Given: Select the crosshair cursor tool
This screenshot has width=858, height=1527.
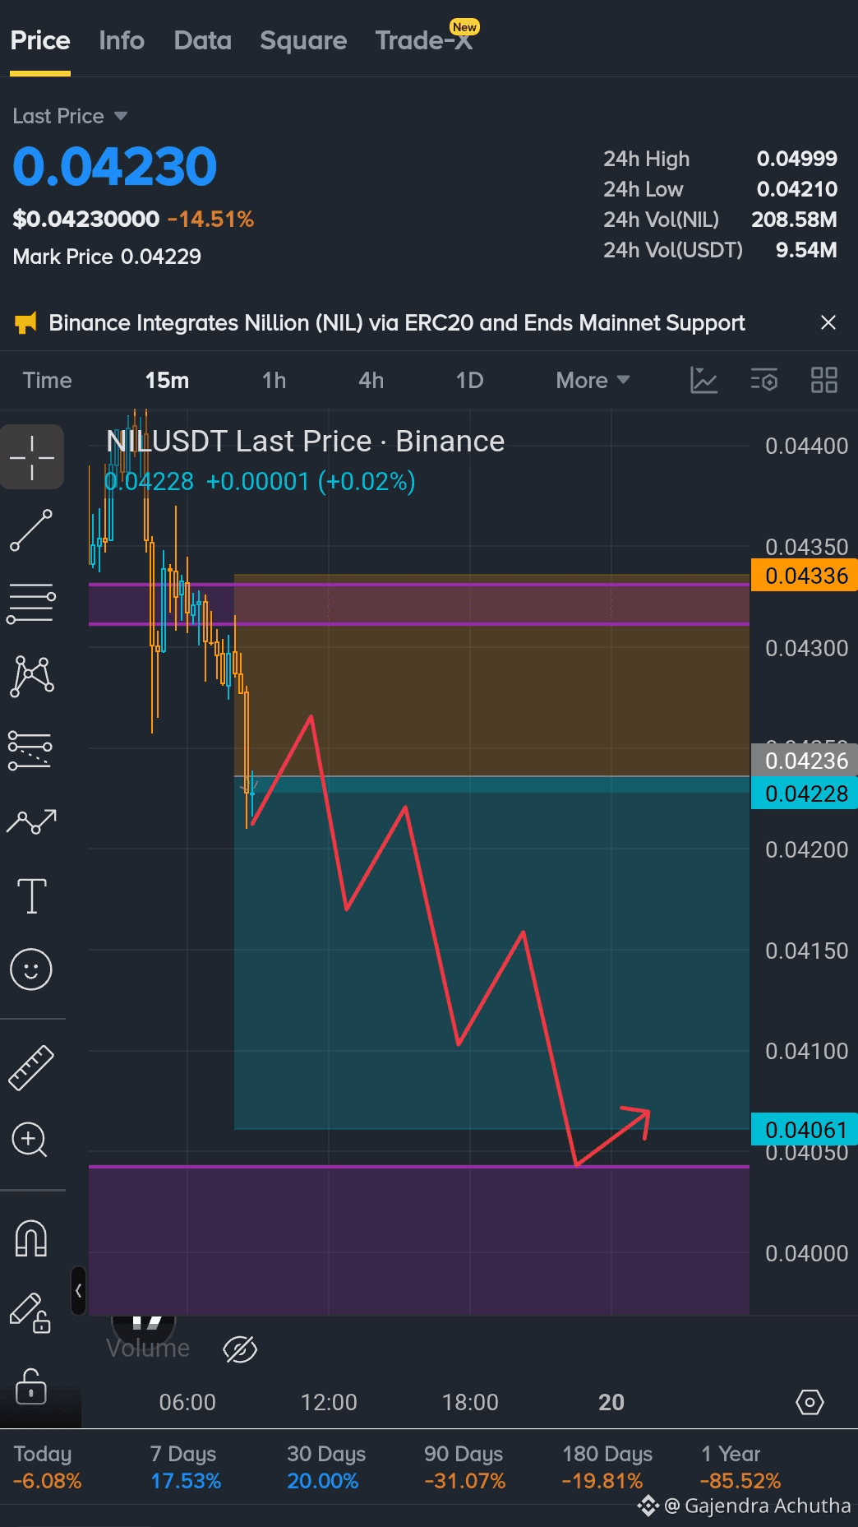Looking at the screenshot, I should tap(32, 457).
